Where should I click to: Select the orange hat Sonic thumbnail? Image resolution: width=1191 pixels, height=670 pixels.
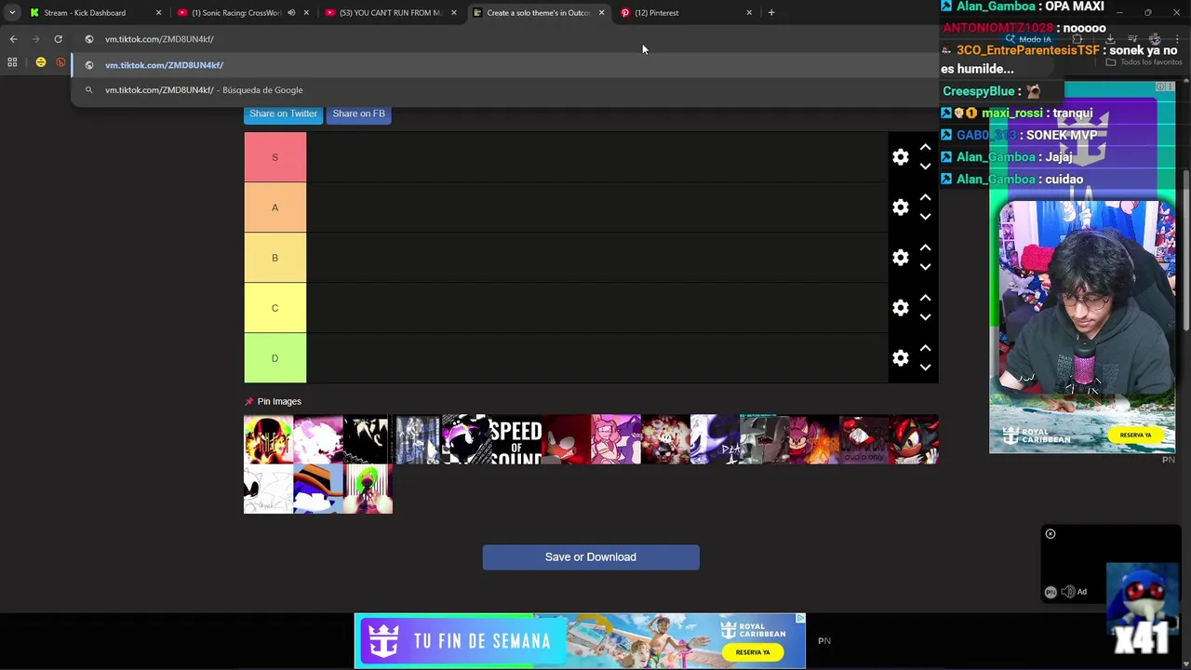318,489
